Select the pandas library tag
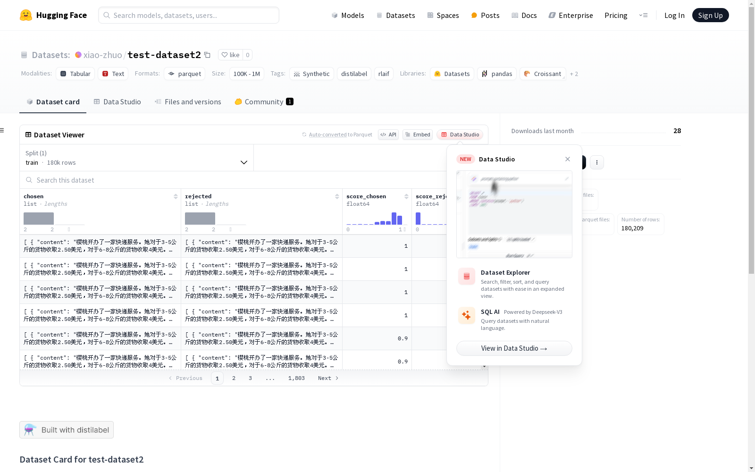Screen dimensions: 755x472 click(x=497, y=74)
